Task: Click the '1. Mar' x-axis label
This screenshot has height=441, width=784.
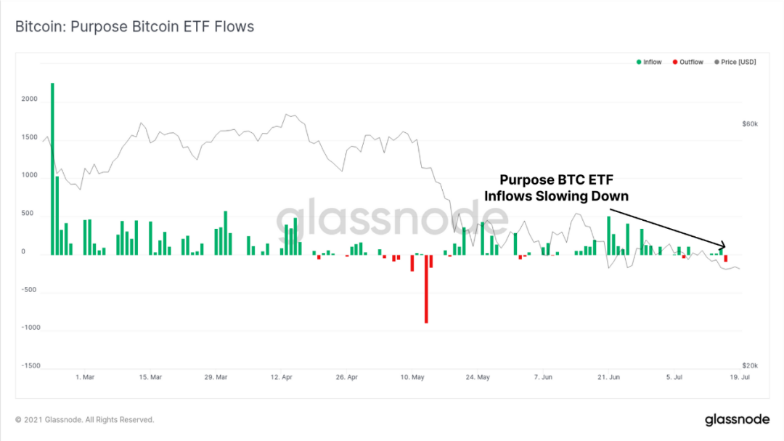Action: 85,377
